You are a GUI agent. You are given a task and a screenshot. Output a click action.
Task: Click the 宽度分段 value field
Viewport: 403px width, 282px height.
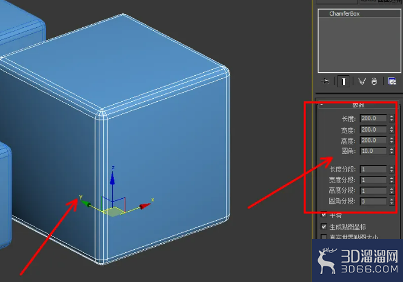[x=373, y=180]
